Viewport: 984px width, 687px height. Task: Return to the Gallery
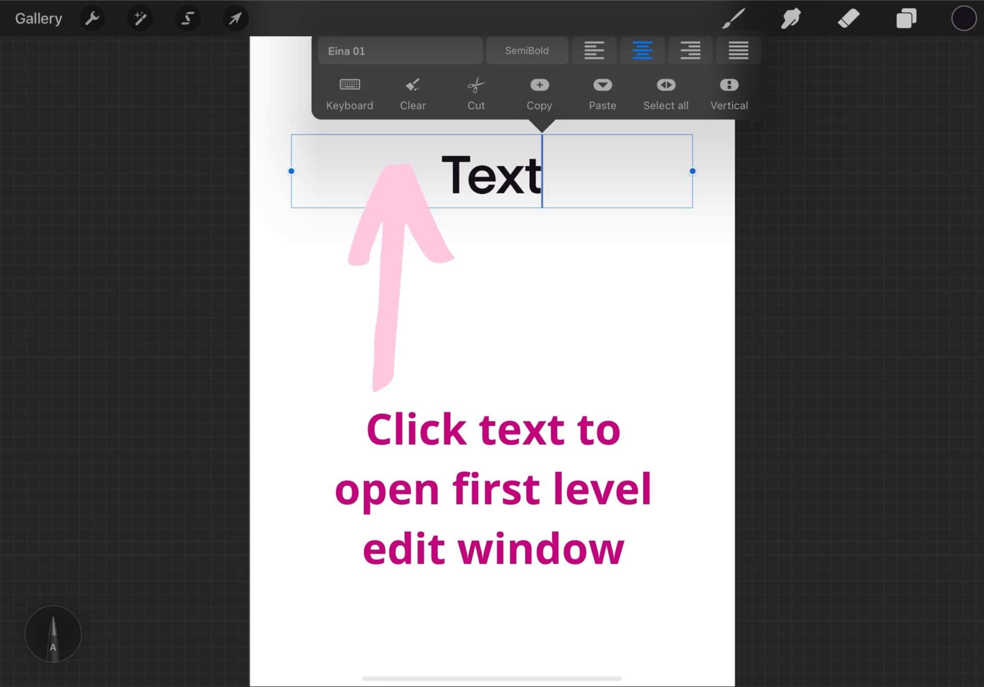pos(38,18)
